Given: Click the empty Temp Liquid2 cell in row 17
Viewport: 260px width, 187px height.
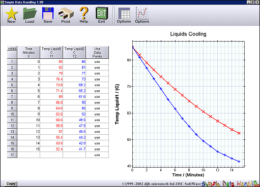Looking at the screenshot, I should click(74, 155).
